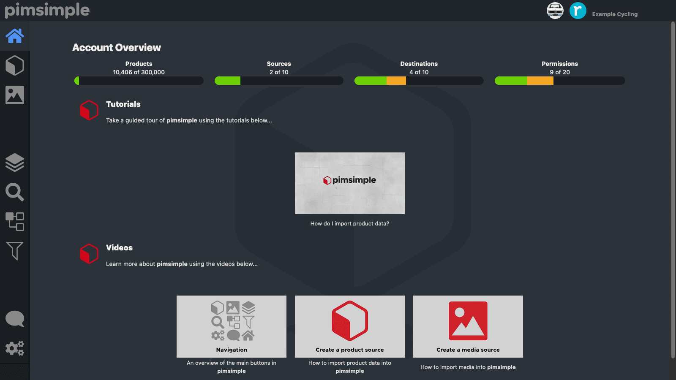This screenshot has height=380, width=676.
Task: Click the Destinations usage progress bar
Action: (419, 81)
